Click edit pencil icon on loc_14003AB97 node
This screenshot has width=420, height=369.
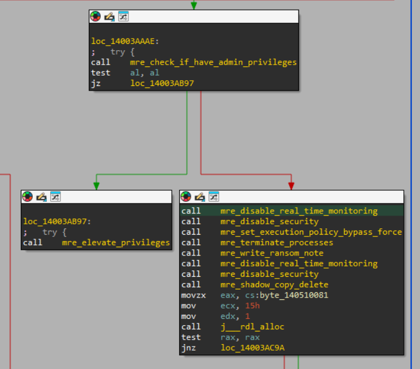tap(41, 197)
